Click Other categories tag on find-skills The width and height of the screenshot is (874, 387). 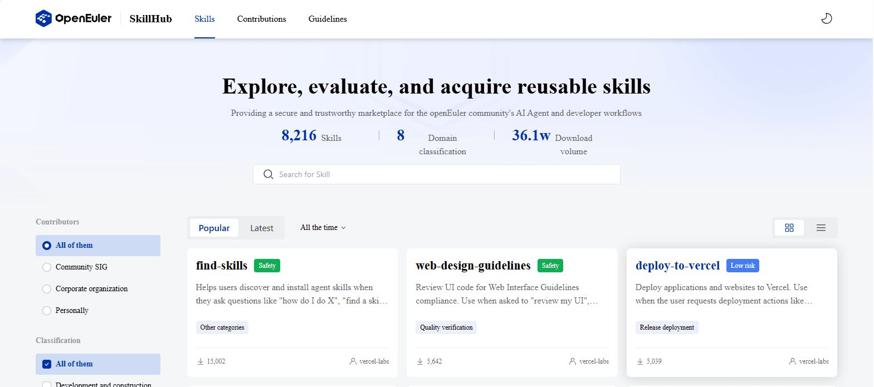point(222,327)
